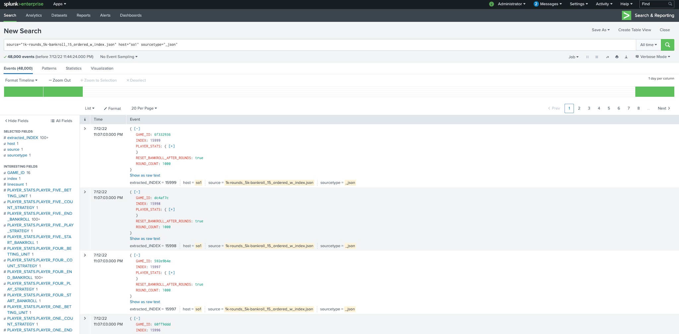
Task: Expand the event with INDEX 15996
Action: (85, 318)
